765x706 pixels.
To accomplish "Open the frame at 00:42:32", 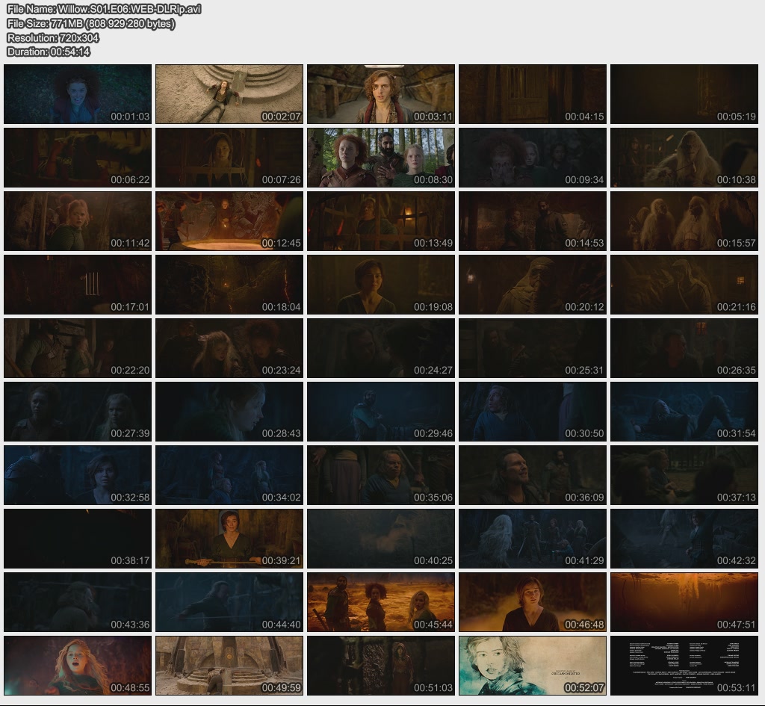I will [684, 539].
